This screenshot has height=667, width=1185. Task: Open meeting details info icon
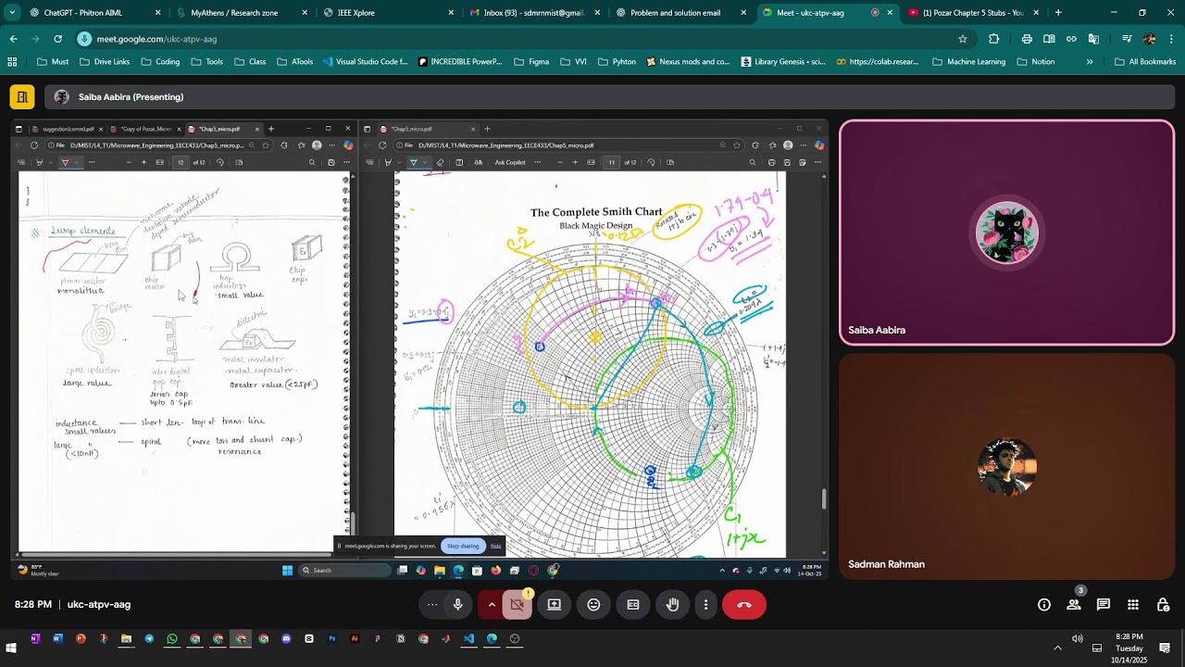tap(1044, 605)
